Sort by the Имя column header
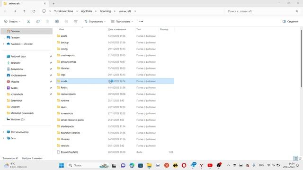303x170 pixels. [x=62, y=29]
